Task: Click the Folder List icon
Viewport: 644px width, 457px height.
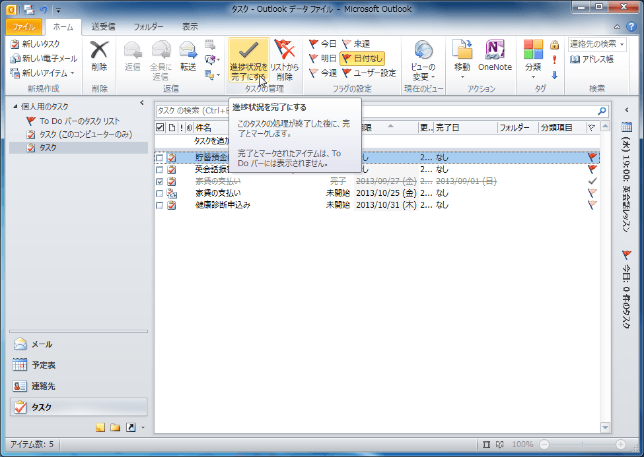Action: tap(116, 428)
